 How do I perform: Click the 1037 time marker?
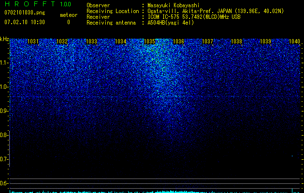point(207,41)
